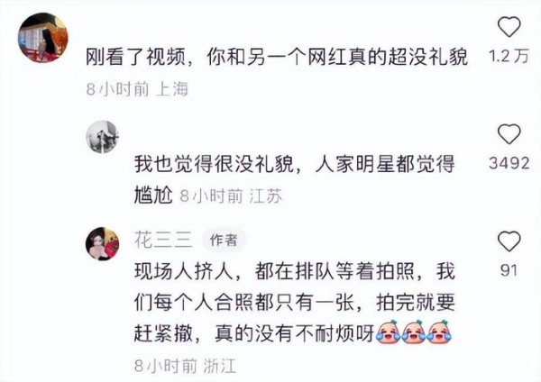Viewport: 541px width, 382px height.
Task: Select reply text 我也觉得很没礼貌
Action: click(x=215, y=164)
